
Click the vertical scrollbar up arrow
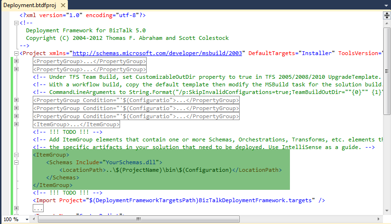click(387, 23)
